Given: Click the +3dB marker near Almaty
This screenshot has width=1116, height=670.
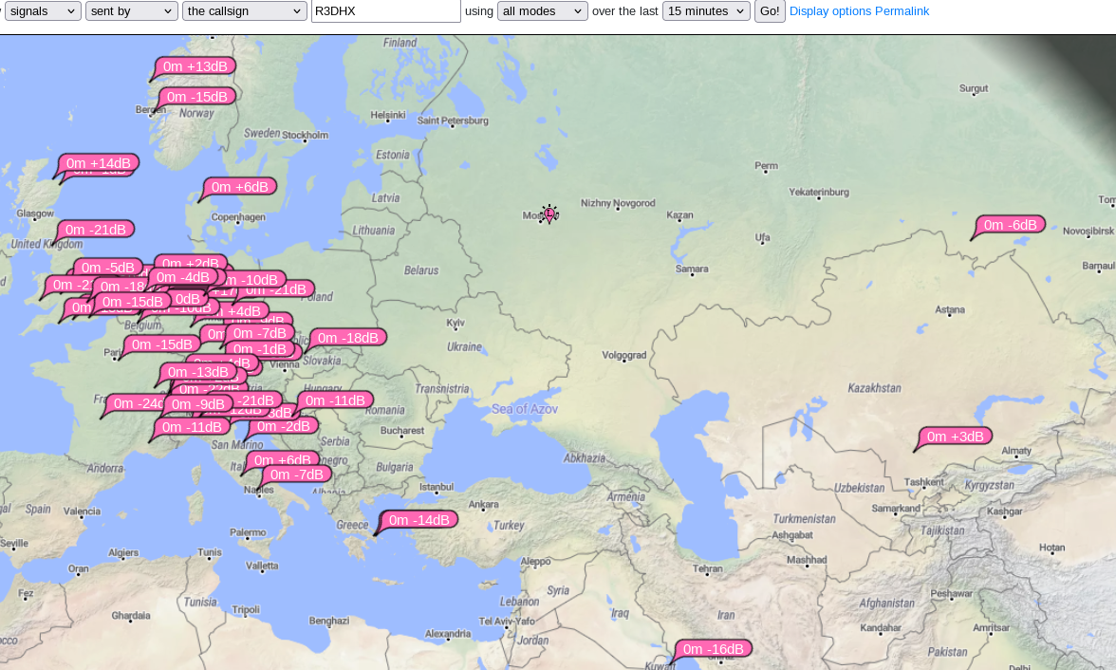Looking at the screenshot, I should click(x=955, y=437).
